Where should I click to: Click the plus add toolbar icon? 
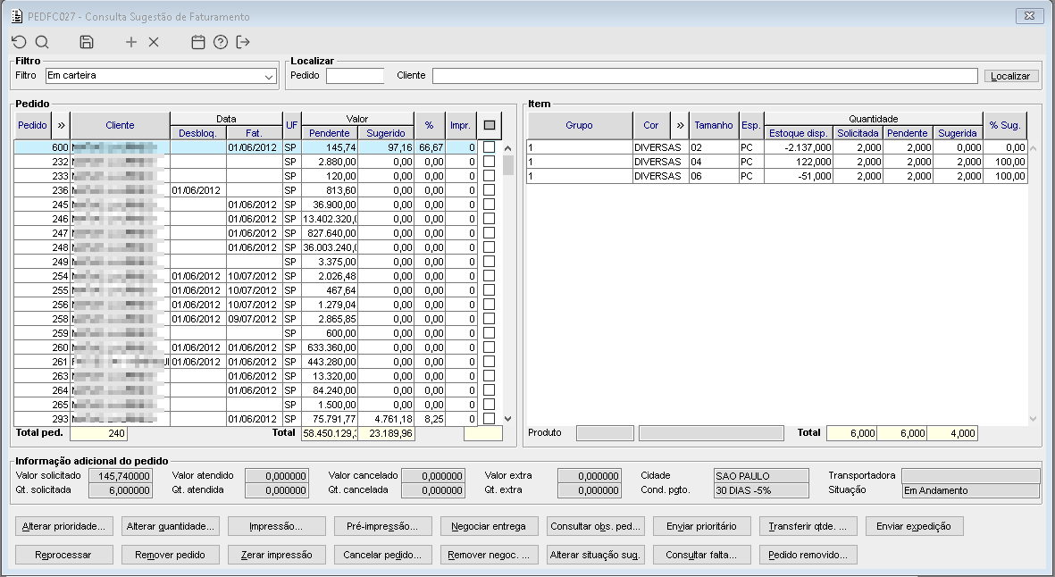coord(131,42)
